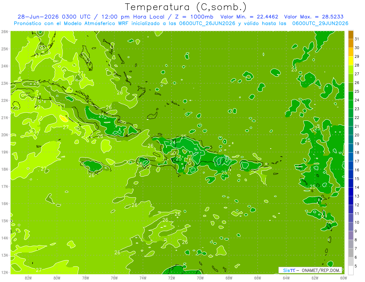Click the "60W" longitude axis label

[x=343, y=278]
